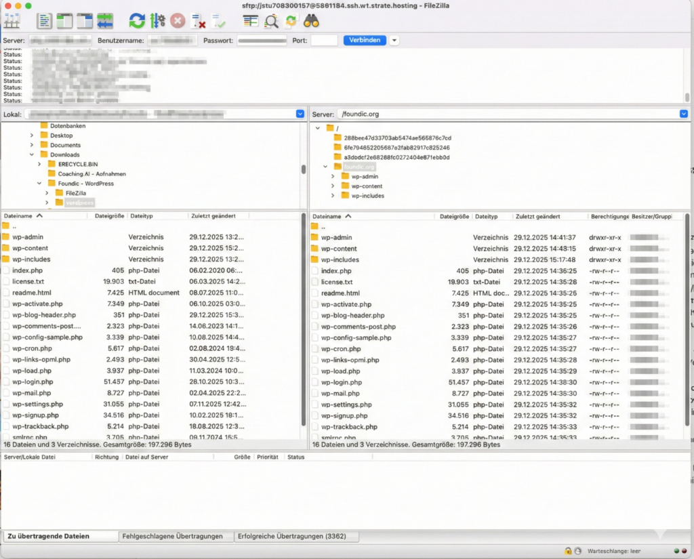Click the binoculars file search icon
The image size is (694, 559).
coord(311,20)
